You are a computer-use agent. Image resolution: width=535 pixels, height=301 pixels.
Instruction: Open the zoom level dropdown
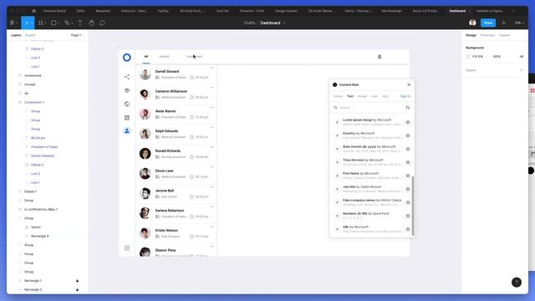coord(519,23)
